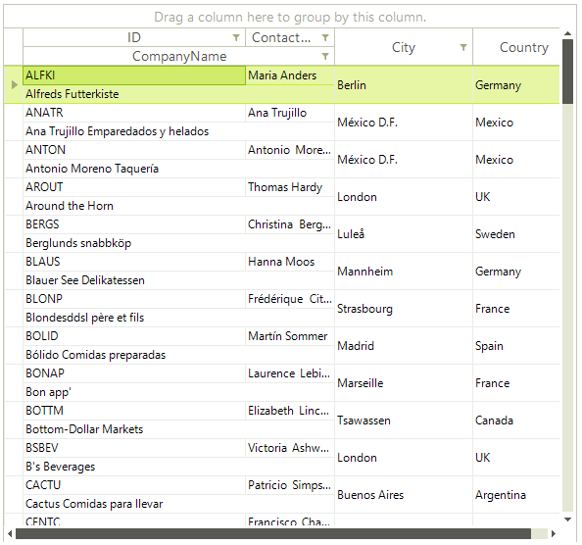582x545 pixels.
Task: Select the BSBEV cell
Action: coord(134,448)
